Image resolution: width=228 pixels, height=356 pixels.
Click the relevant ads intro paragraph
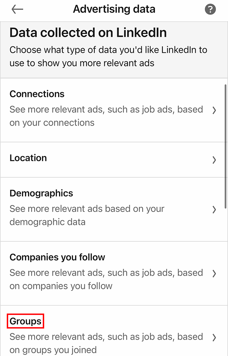(108, 56)
